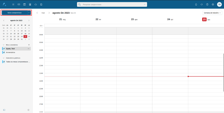Open the Novo compromisso dropdown arrow
The image size is (224, 113).
point(29,13)
